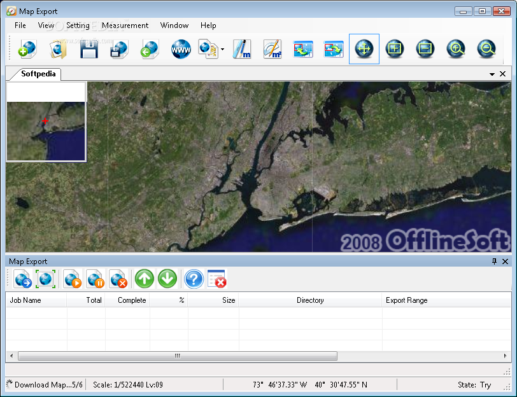The width and height of the screenshot is (517, 397).
Task: Click the Job Name column header
Action: pos(36,300)
